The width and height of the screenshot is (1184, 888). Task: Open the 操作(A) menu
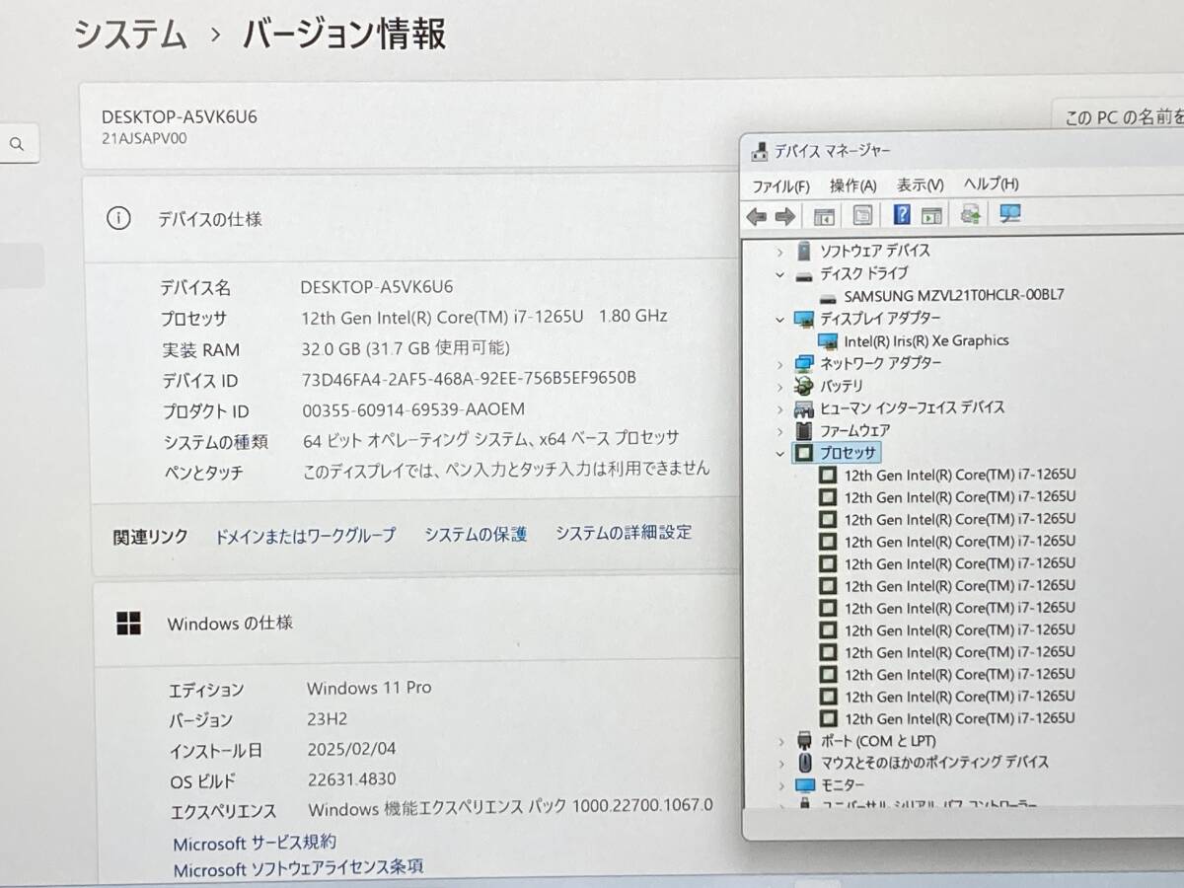pos(852,185)
